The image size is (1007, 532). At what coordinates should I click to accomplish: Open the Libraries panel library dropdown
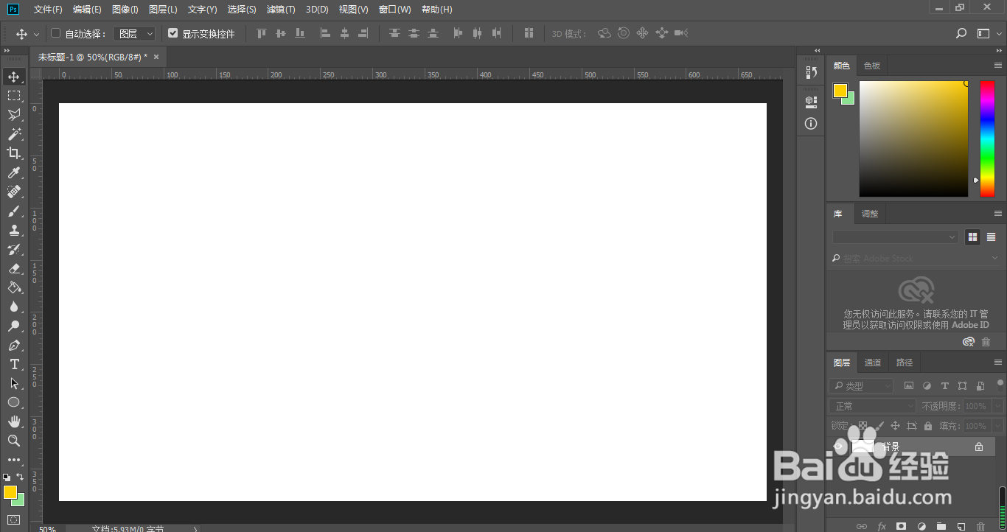895,237
